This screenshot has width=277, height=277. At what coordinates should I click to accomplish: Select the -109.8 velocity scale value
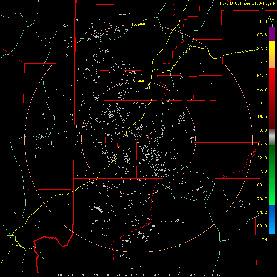(x=259, y=226)
